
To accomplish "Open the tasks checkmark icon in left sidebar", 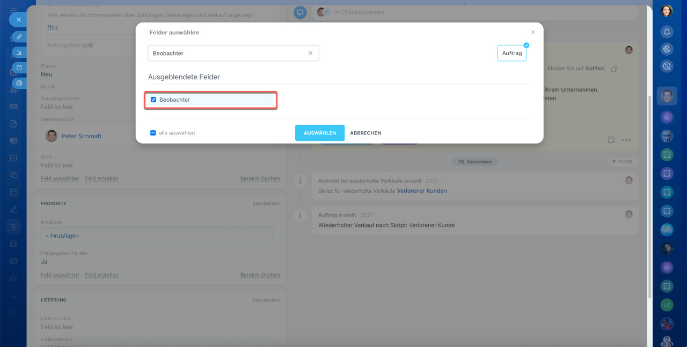I will [x=13, y=158].
